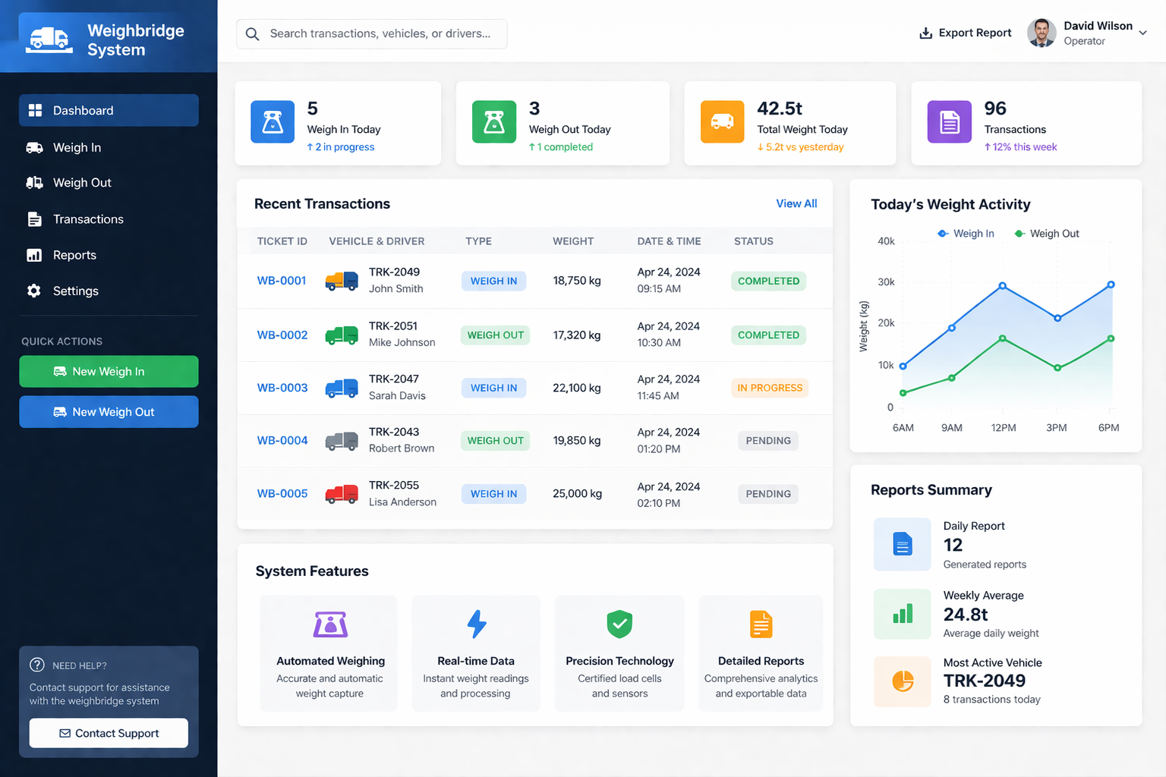Screen dimensions: 1166x777
Task: Click the orange Total Weight truck icon
Action: 722,122
